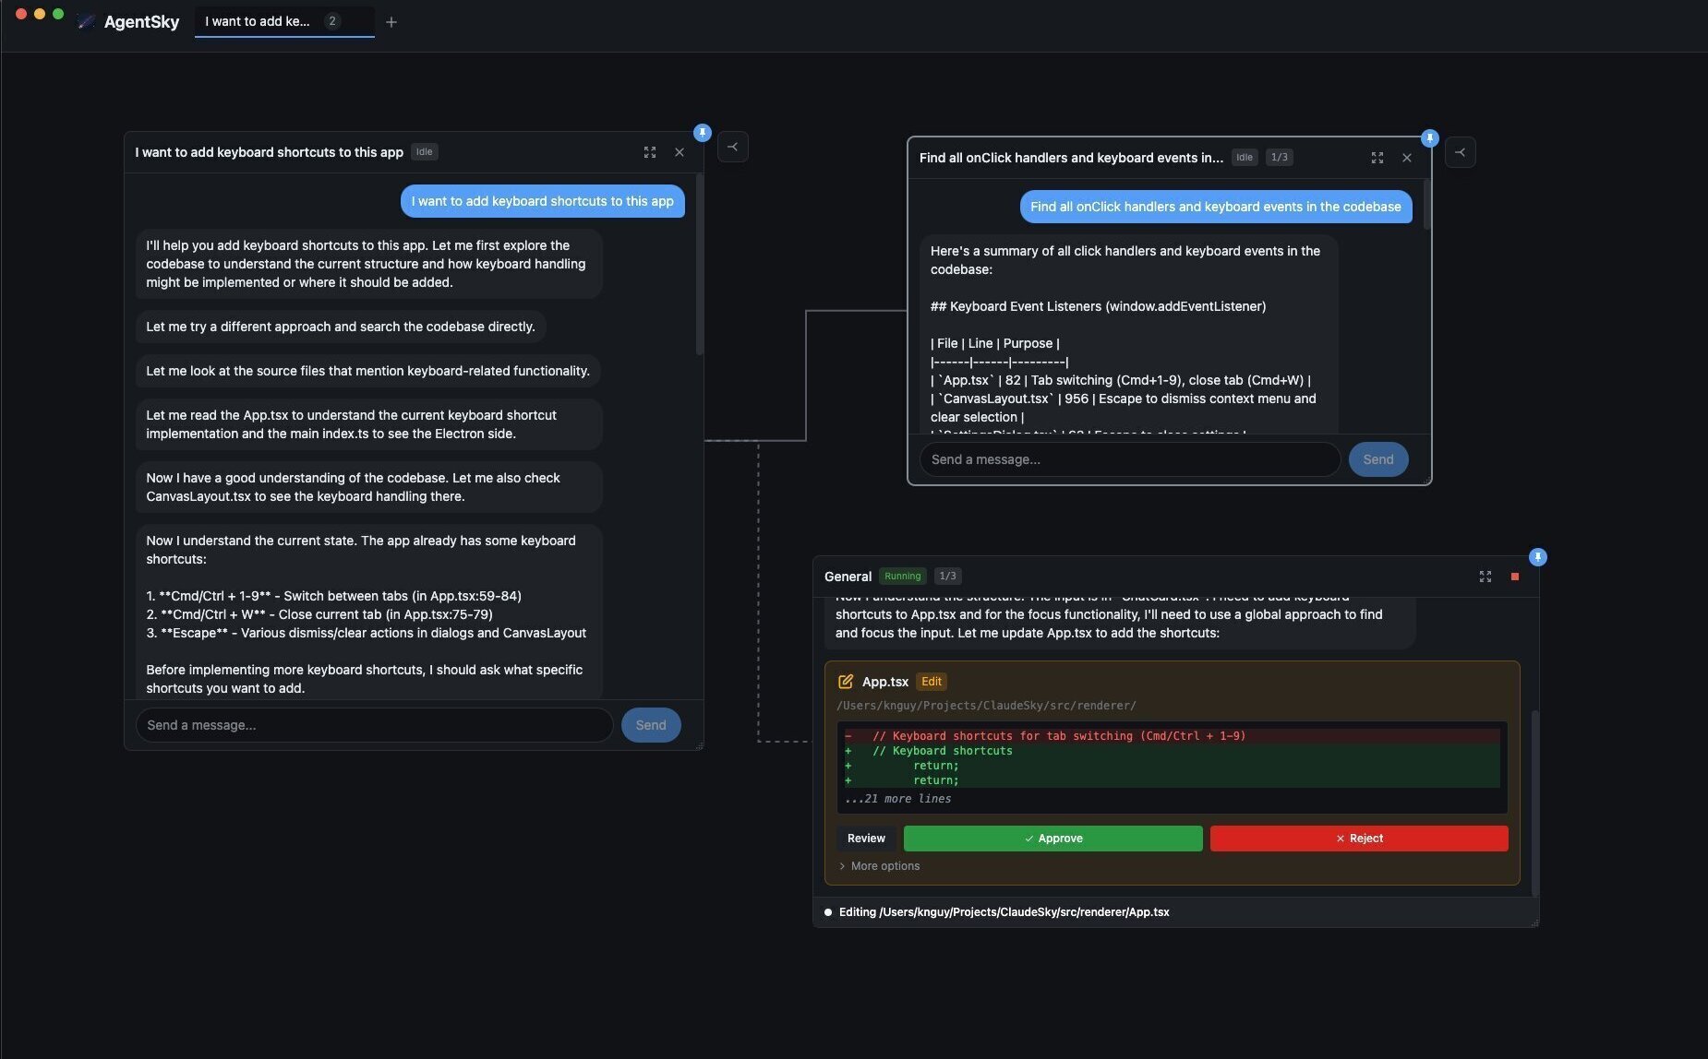Expand the General panel to fullscreen
This screenshot has height=1059, width=1708.
pos(1485,576)
